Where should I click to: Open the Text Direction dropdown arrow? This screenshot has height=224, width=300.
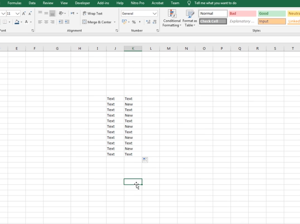[x=77, y=13]
